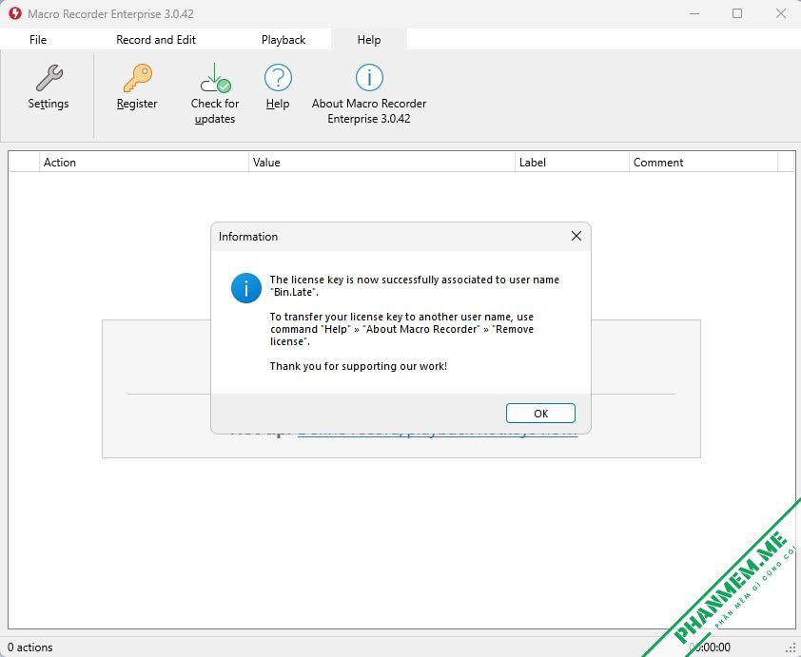Click the Action column header

144,163
